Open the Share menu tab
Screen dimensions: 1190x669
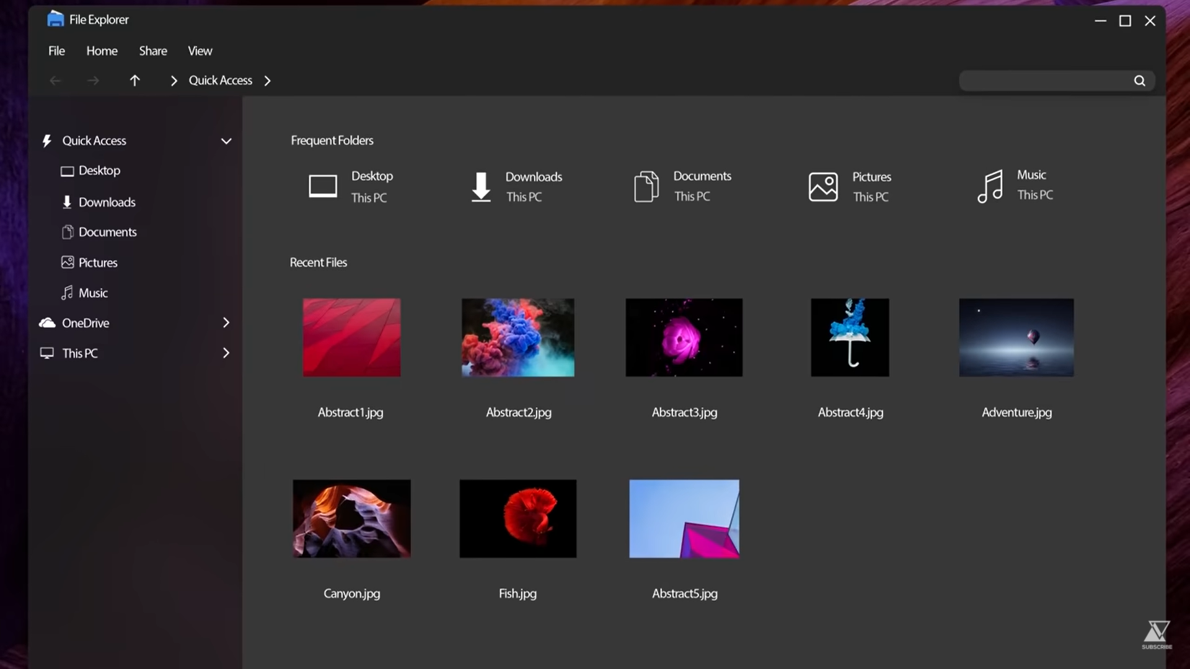click(x=153, y=50)
